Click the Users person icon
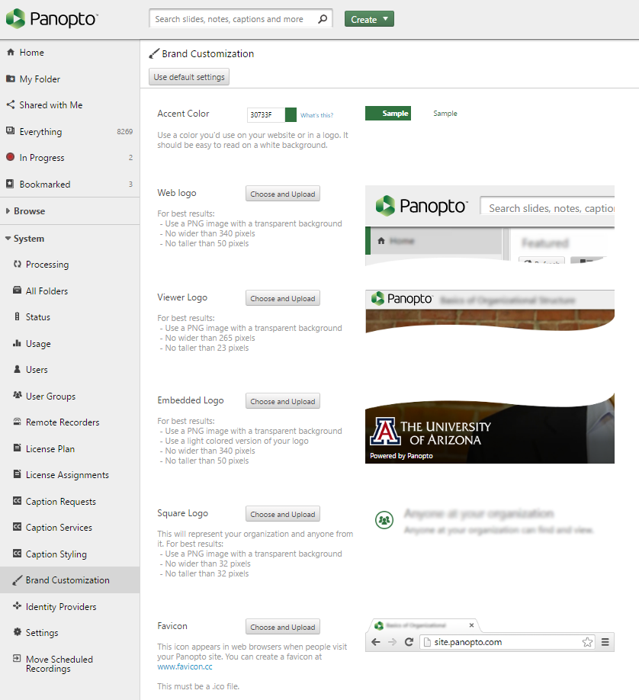 pyautogui.click(x=17, y=369)
